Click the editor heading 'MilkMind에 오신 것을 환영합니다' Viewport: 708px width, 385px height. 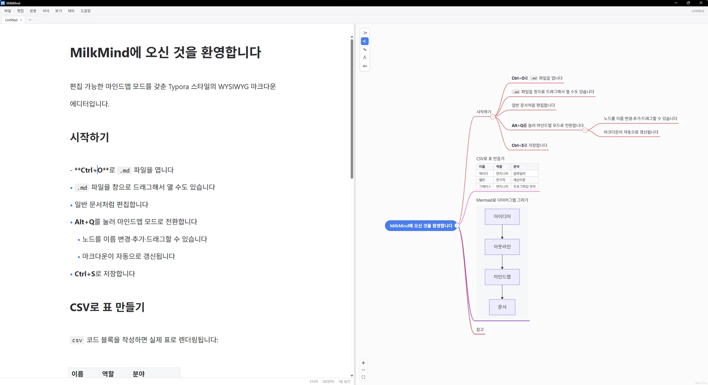166,52
